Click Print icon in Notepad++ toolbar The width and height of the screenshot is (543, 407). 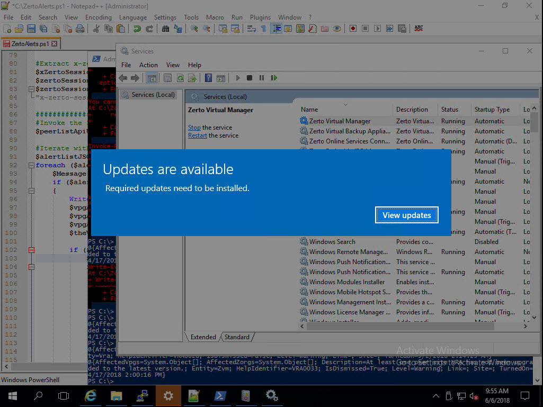(x=80, y=29)
